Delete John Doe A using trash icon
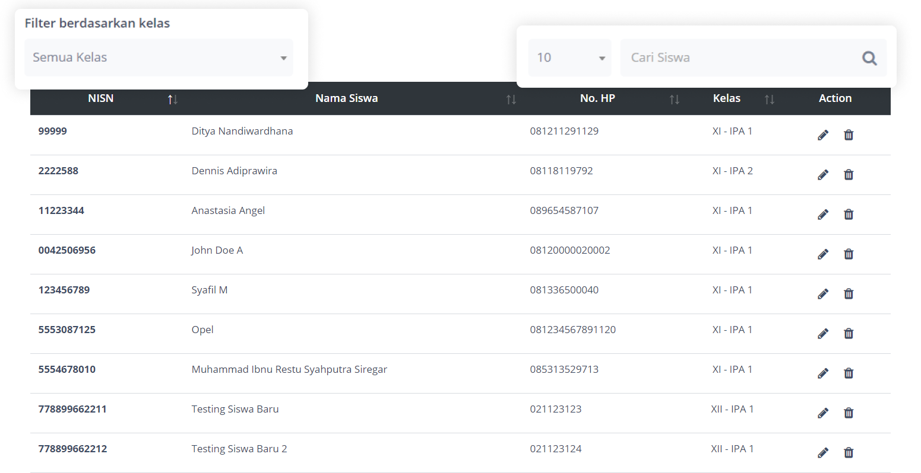Viewport: 921px width, 473px height. 849,254
